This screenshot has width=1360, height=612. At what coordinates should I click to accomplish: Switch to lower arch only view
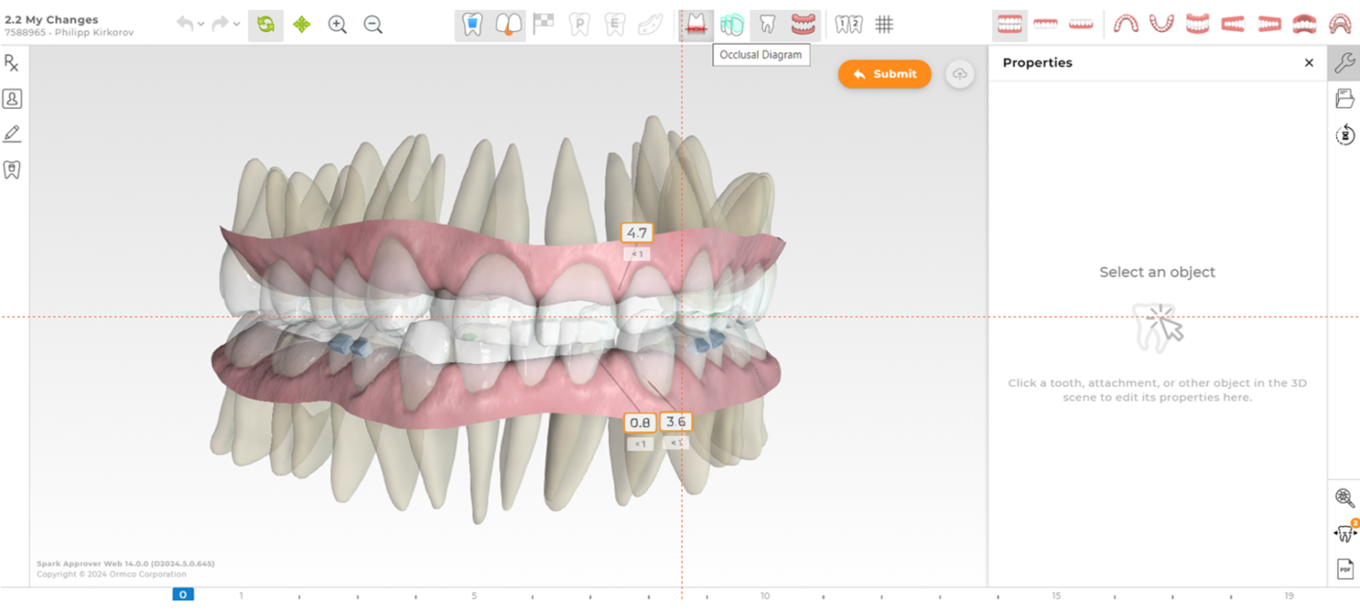[x=1080, y=24]
